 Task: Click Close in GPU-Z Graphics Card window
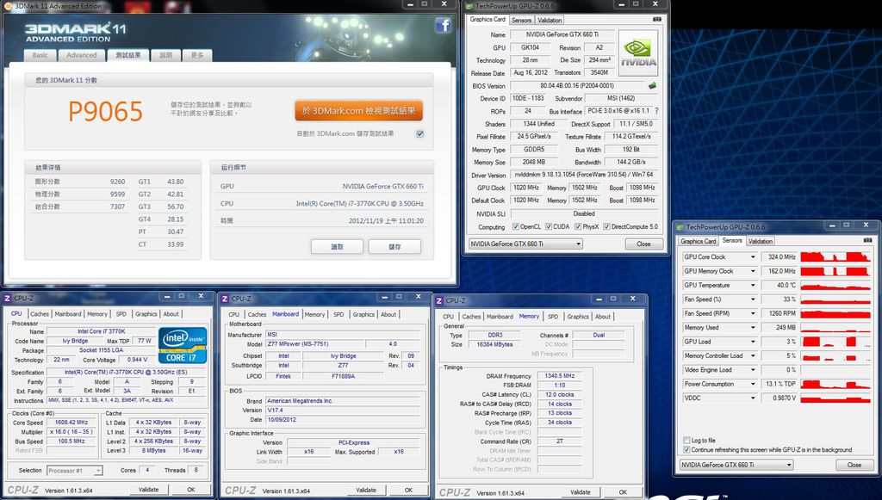tap(643, 244)
